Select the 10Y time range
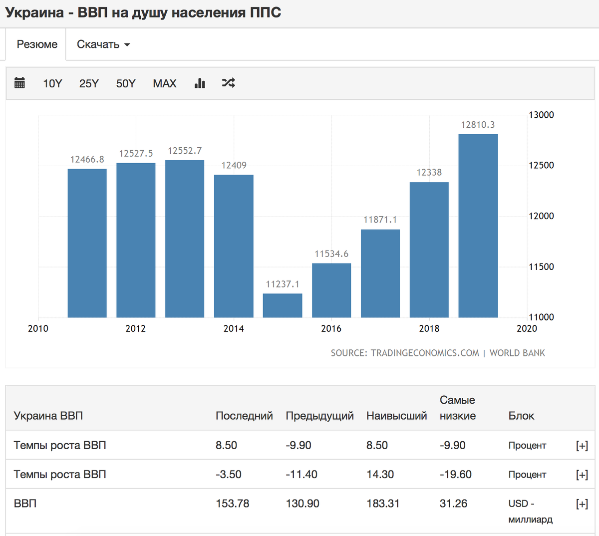The width and height of the screenshot is (599, 536). click(52, 83)
